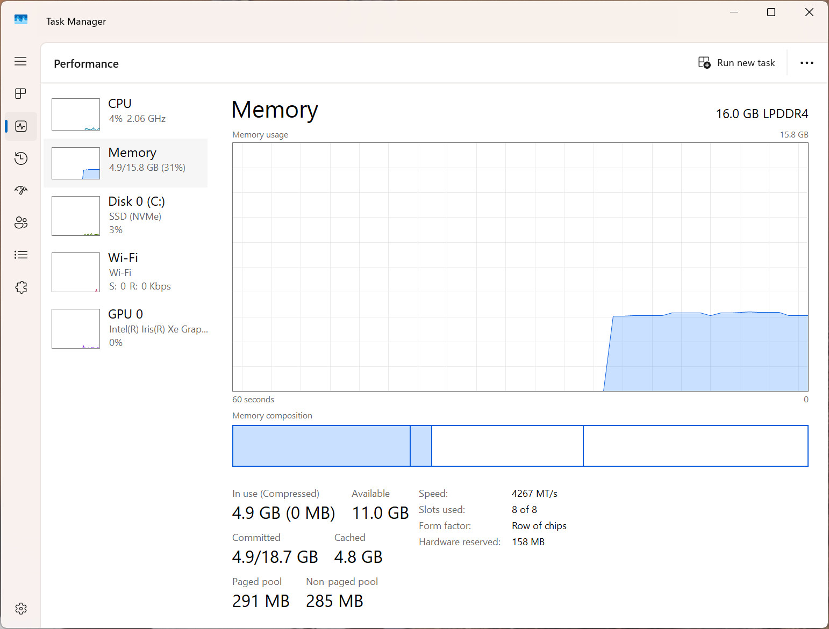Open the Users page icon
Viewport: 829px width, 629px height.
21,222
